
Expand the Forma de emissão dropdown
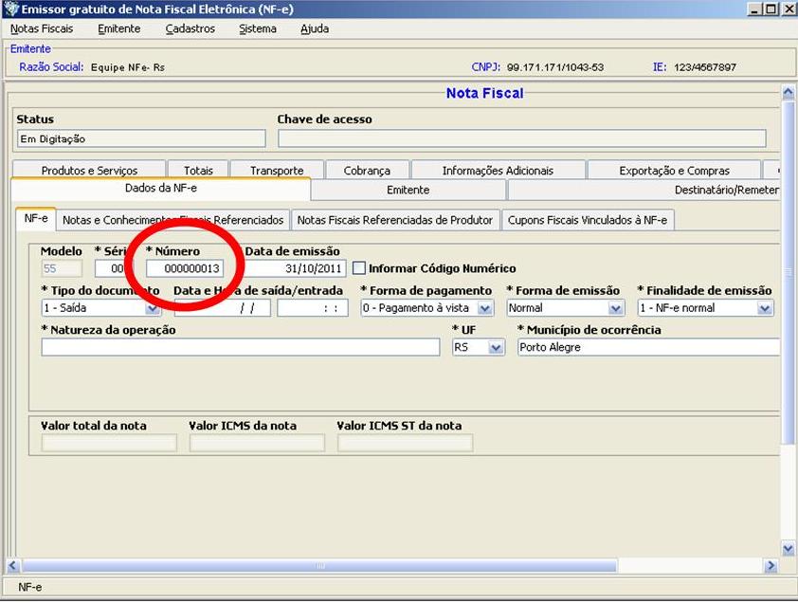[615, 308]
